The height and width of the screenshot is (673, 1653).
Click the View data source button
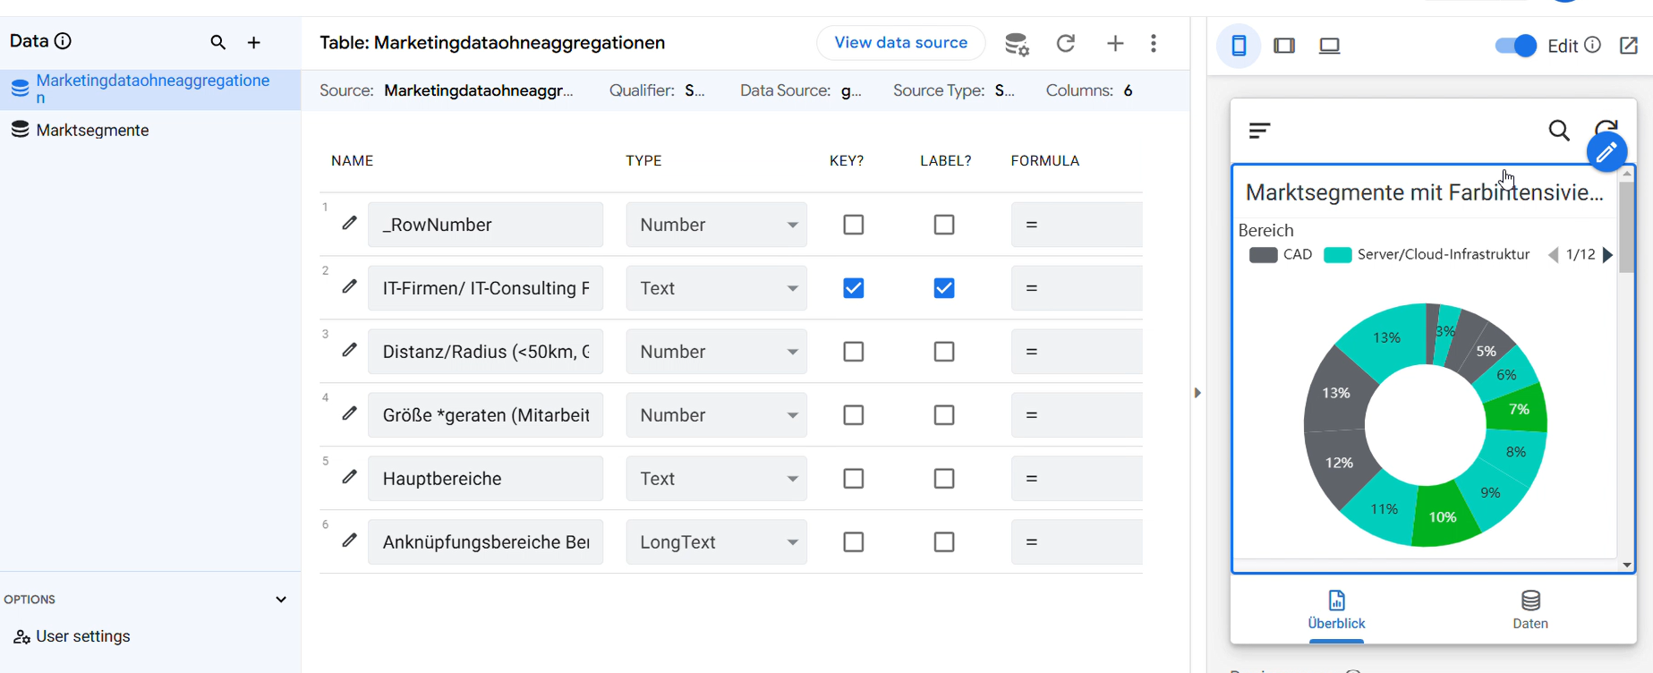[x=900, y=43]
